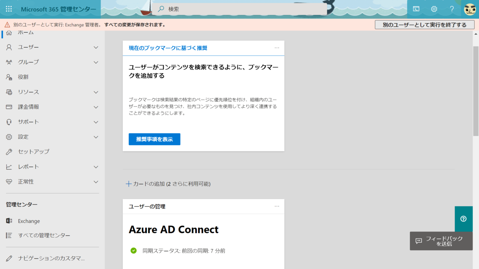Expand the 設定 menu chevron

[96, 137]
